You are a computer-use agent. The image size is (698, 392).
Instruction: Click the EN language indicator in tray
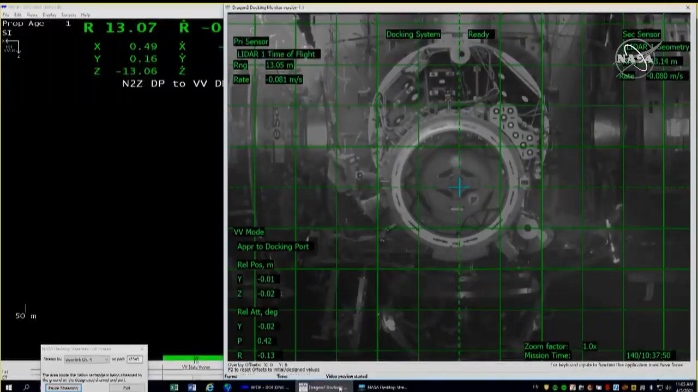pos(535,388)
